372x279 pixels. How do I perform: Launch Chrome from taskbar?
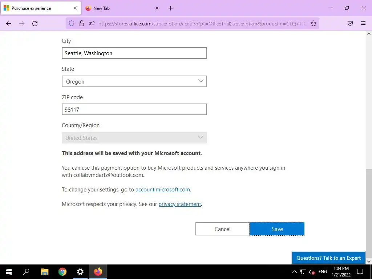click(62, 272)
